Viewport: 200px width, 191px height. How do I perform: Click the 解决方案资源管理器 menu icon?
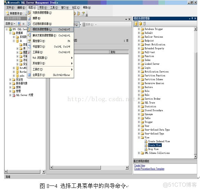(29, 35)
